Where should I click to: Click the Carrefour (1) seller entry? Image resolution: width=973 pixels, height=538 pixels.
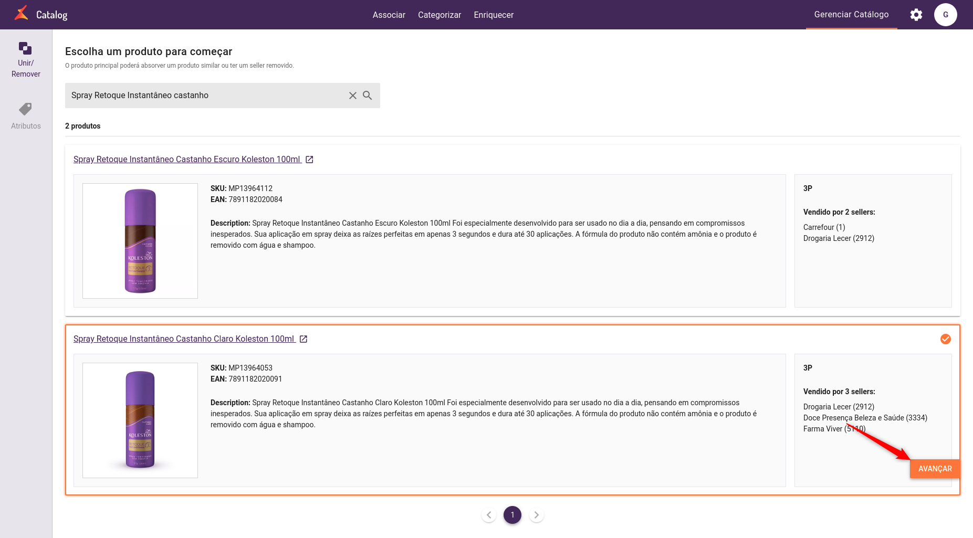click(824, 227)
